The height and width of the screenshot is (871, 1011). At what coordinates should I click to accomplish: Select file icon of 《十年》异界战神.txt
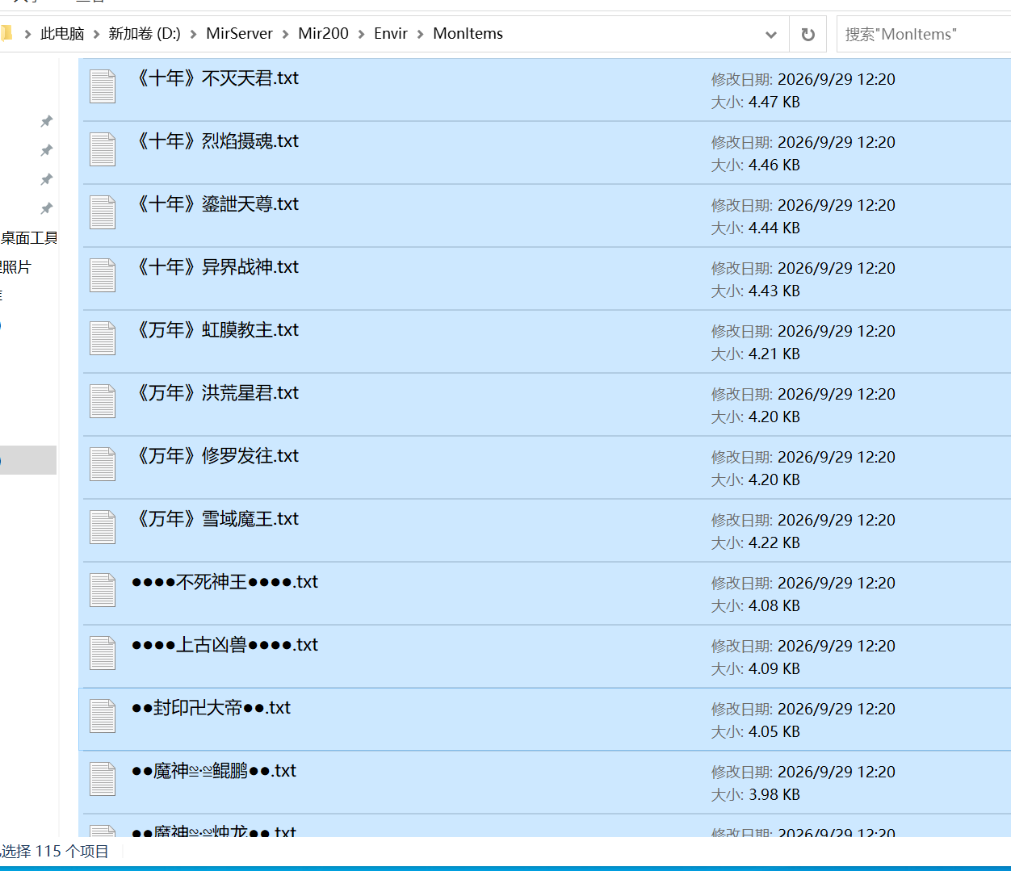tap(103, 275)
